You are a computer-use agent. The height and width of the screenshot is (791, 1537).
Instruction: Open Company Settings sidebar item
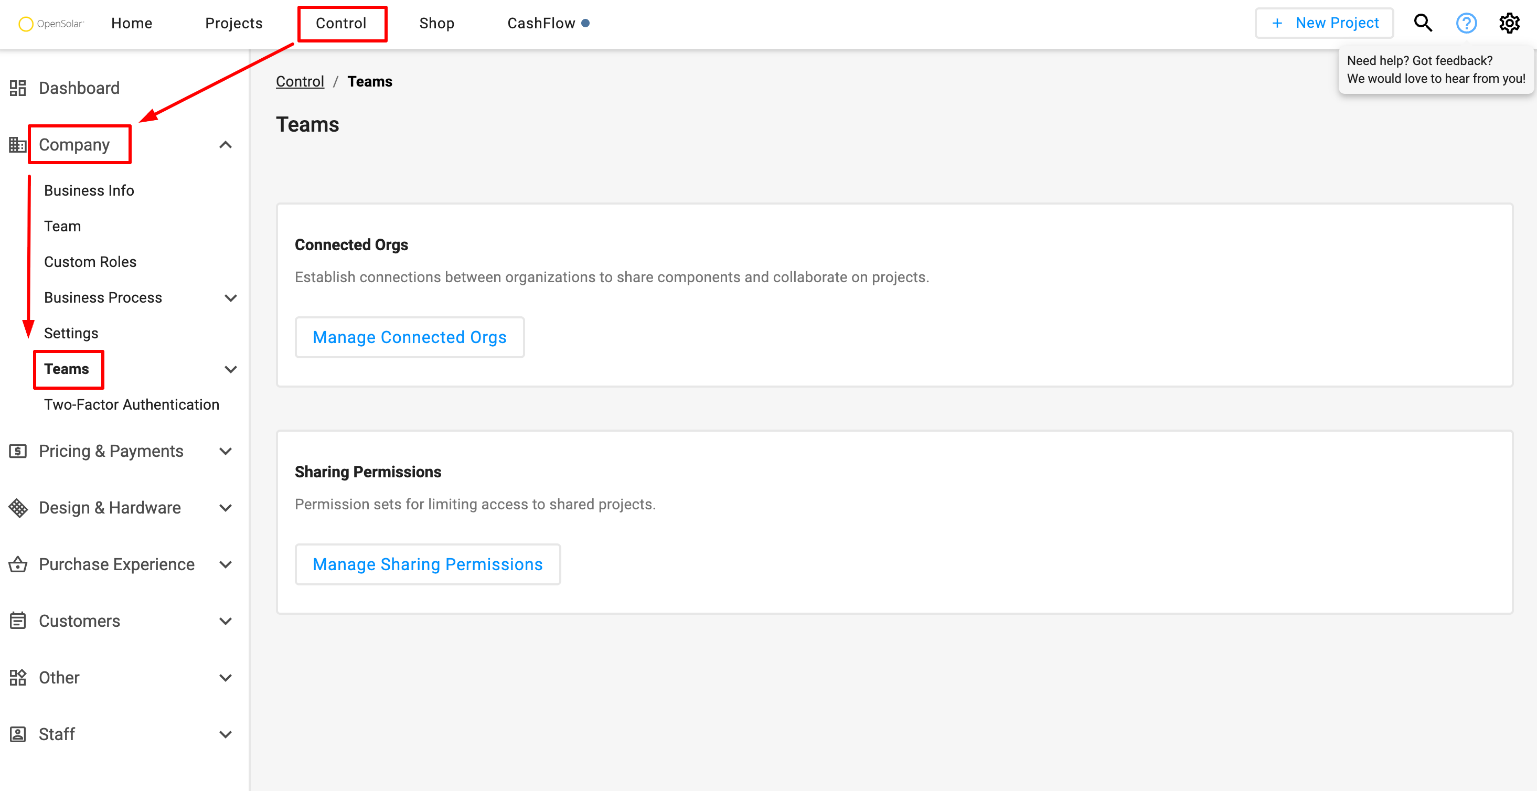click(71, 333)
